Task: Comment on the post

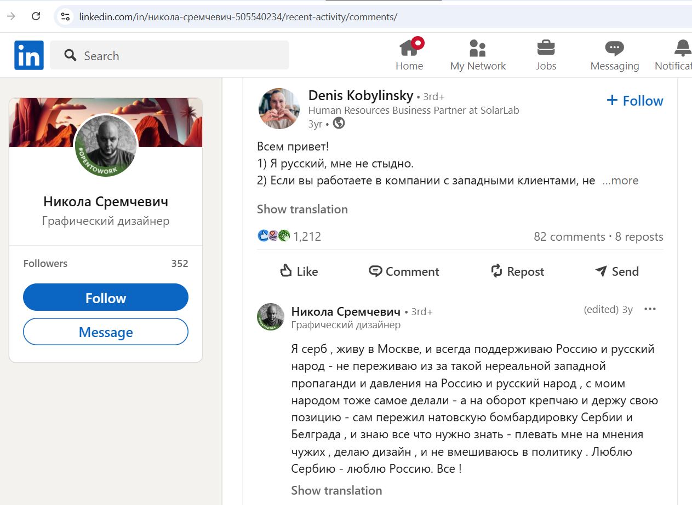Action: tap(404, 271)
